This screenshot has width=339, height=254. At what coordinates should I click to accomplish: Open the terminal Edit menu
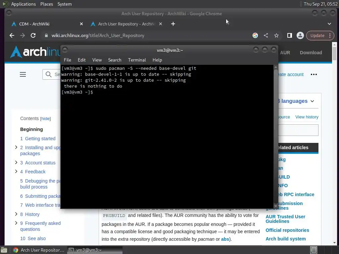click(x=81, y=60)
